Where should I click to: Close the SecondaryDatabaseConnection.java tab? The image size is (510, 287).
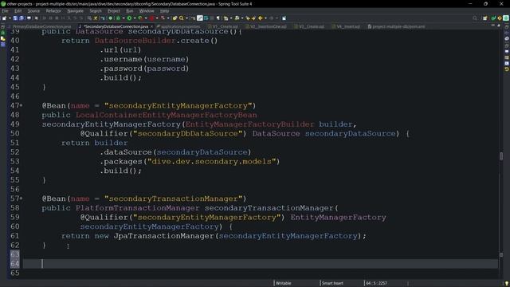point(152,26)
